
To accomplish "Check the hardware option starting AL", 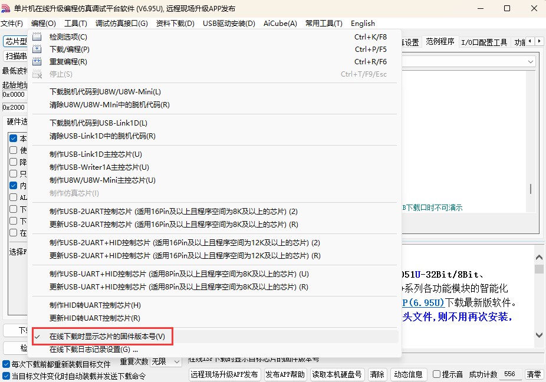I will (13, 197).
